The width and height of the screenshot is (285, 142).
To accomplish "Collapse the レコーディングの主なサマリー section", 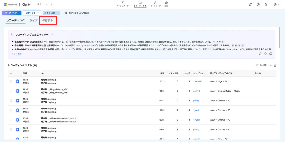I will click(x=52, y=35).
